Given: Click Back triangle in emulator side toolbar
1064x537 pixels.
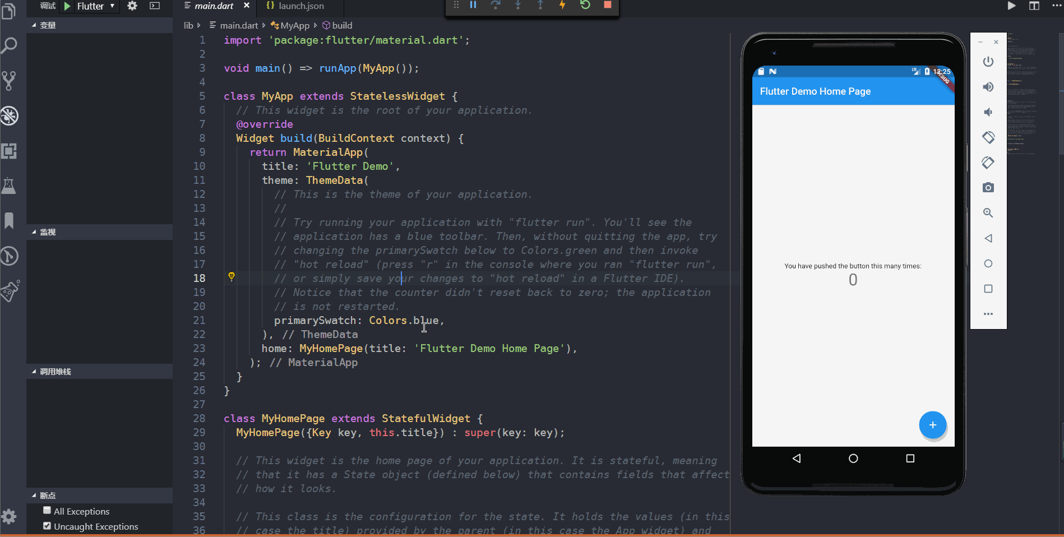Looking at the screenshot, I should (988, 238).
